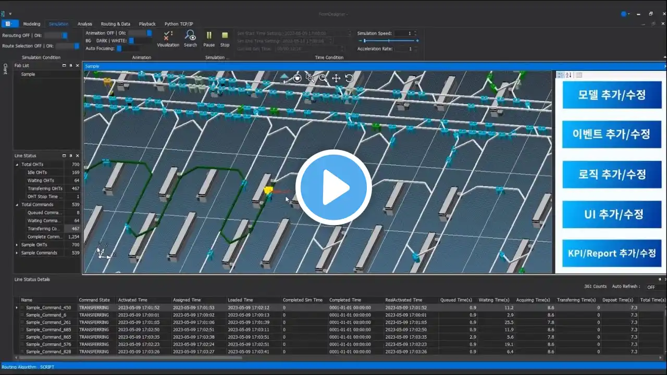Image resolution: width=667 pixels, height=375 pixels.
Task: Expand the Sample_Command_450 row arrow
Action: [x=17, y=308]
